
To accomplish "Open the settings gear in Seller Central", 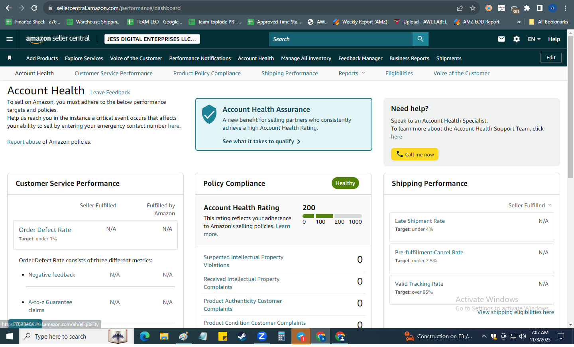I will (x=517, y=39).
